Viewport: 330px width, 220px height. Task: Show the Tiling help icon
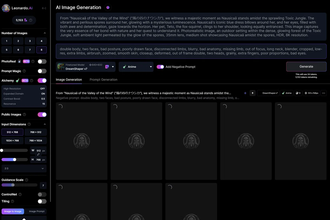[x=12, y=201]
